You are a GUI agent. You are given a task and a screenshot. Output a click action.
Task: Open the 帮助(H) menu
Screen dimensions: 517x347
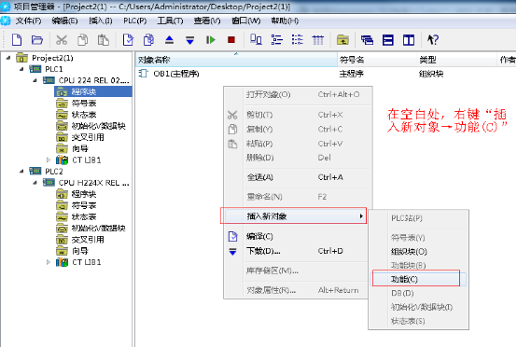285,21
